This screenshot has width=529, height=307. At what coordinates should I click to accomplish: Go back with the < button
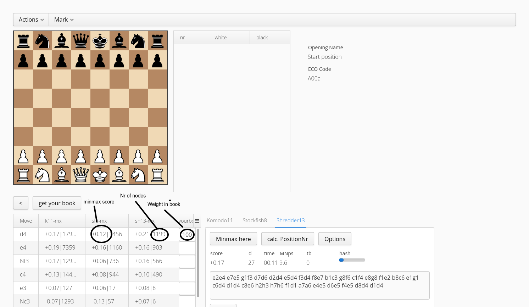21,203
